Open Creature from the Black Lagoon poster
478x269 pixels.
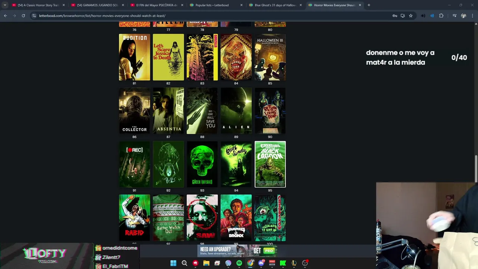tap(270, 164)
